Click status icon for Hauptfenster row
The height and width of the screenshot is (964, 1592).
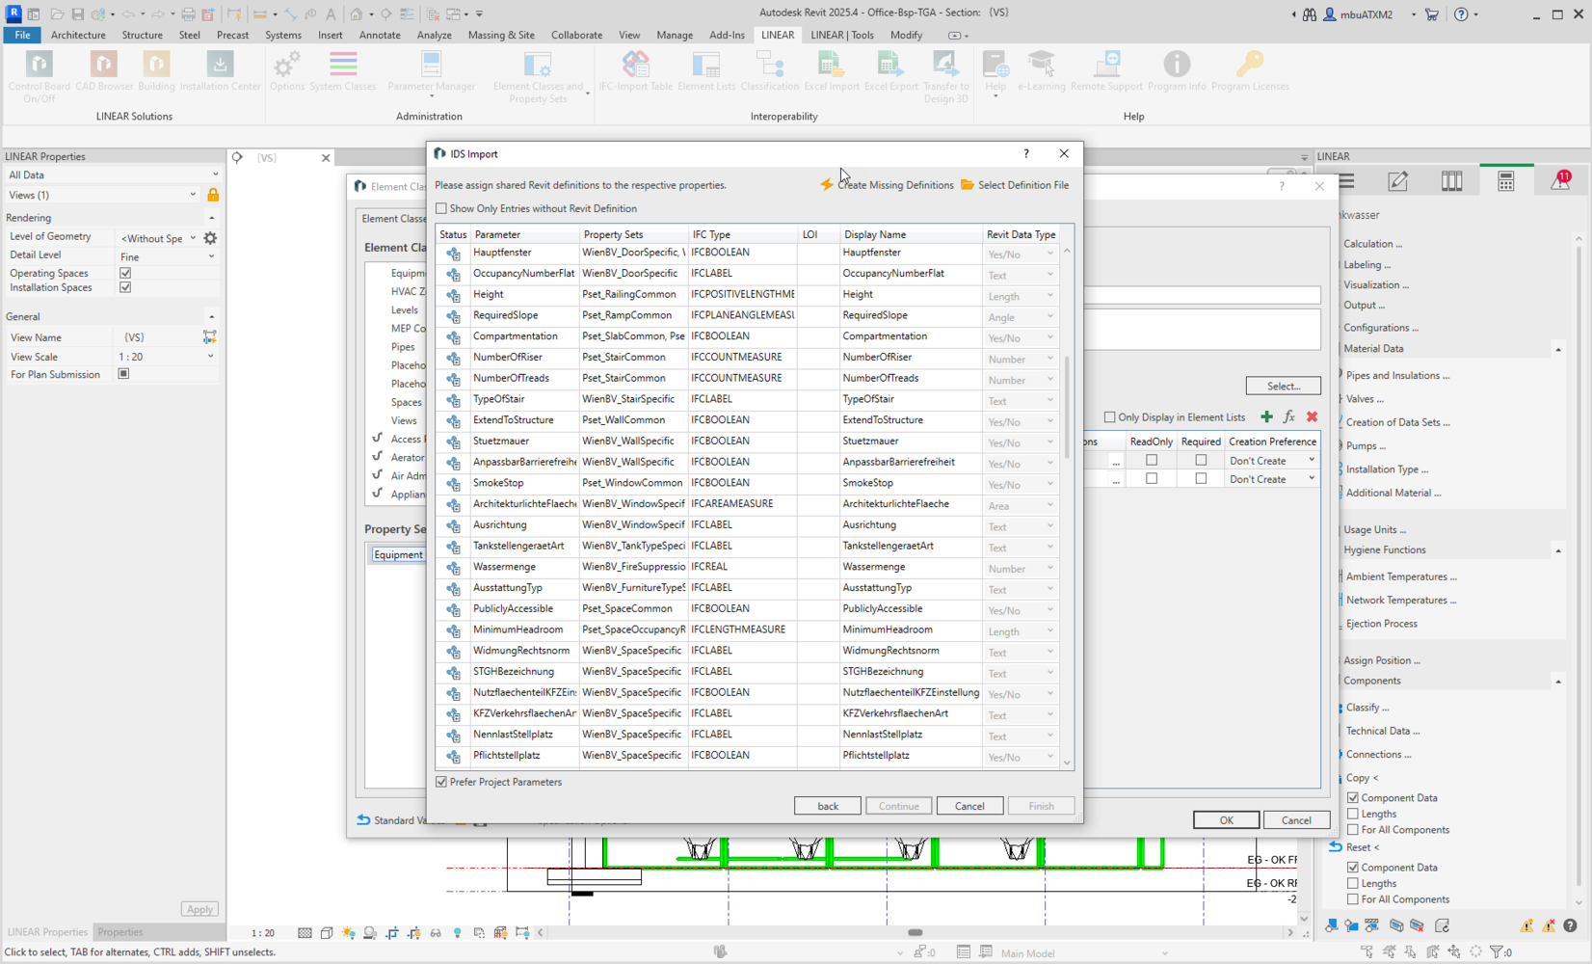point(453,254)
